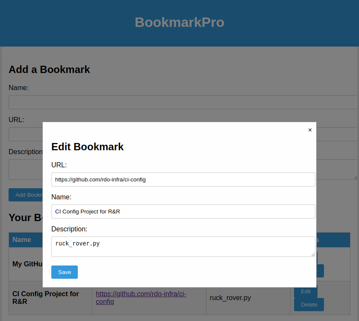Click the Description textarea with ruck_rover.py

coord(183,247)
